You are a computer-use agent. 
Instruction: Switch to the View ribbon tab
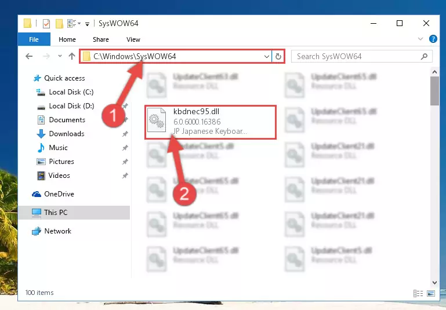(133, 39)
